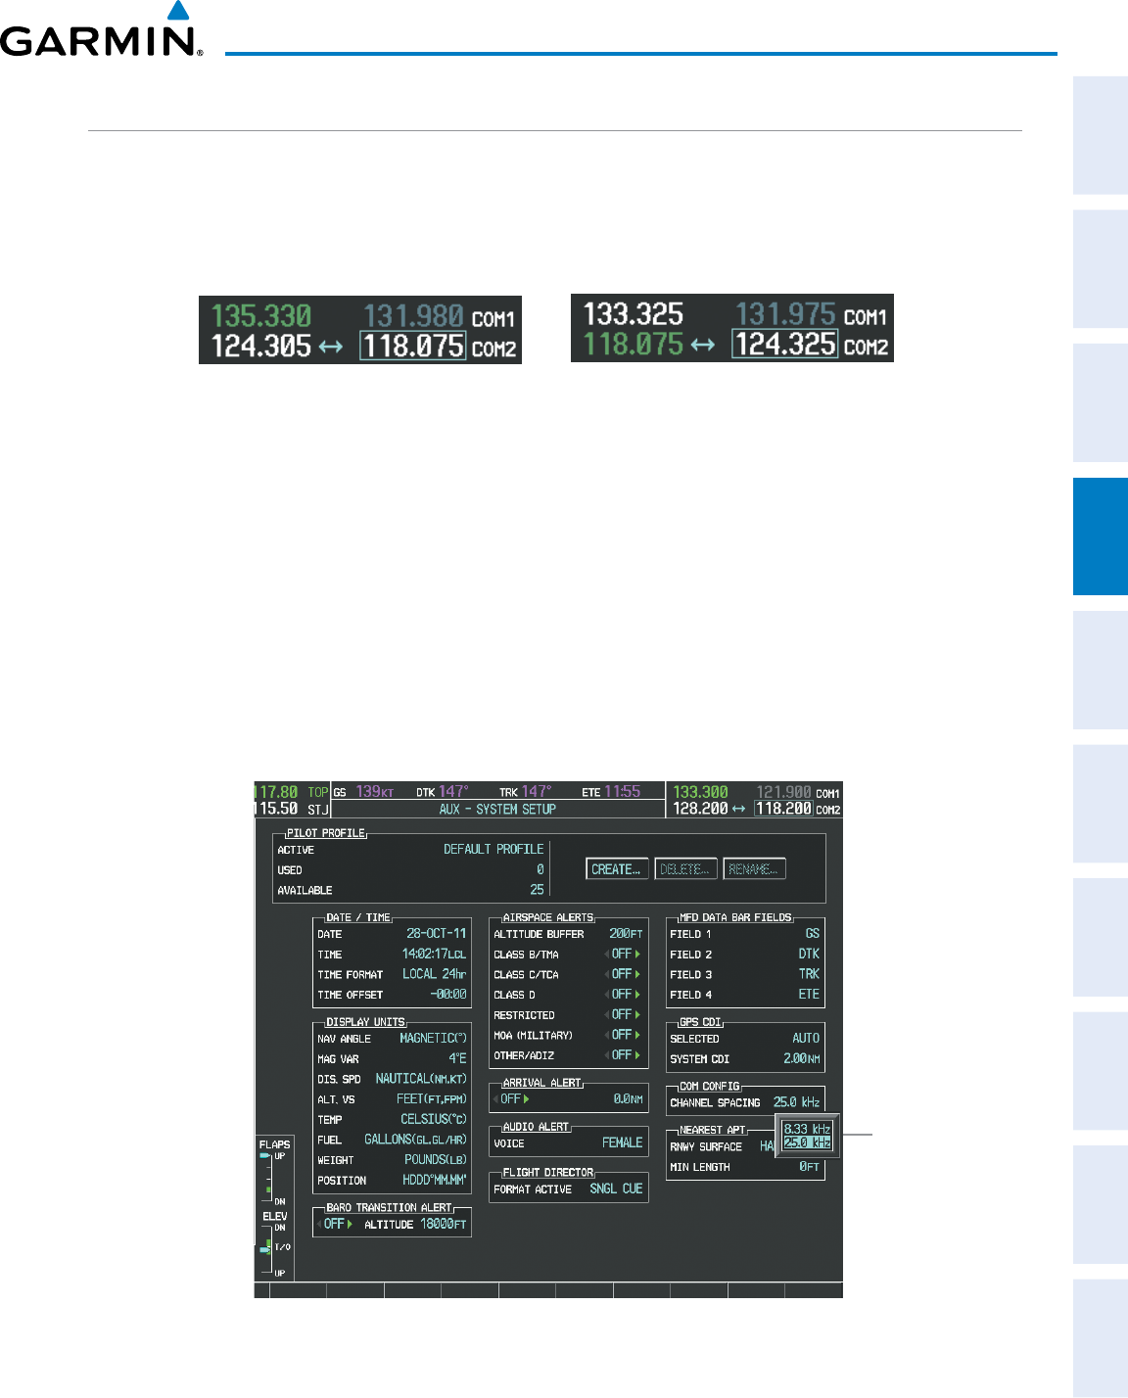Choose 8.33 kHz in channel spacing list
This screenshot has height=1398, width=1128.
click(x=807, y=1129)
